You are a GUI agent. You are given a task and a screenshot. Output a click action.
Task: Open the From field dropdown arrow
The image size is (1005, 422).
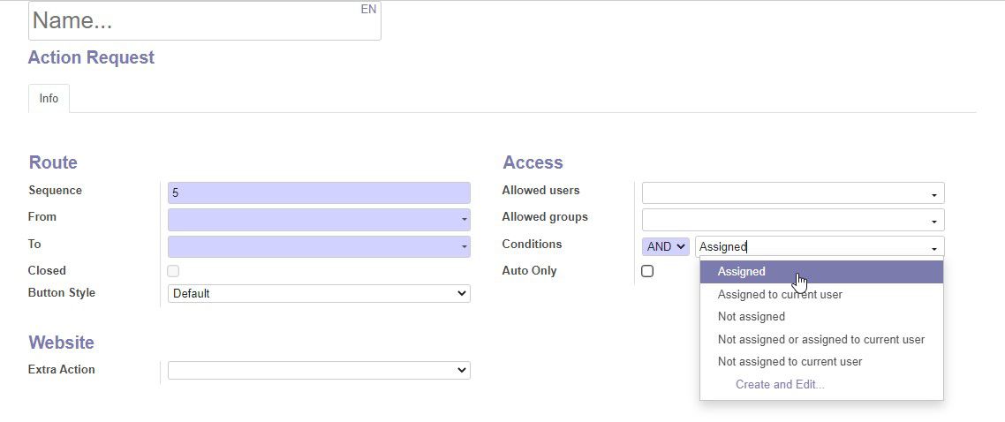pyautogui.click(x=464, y=221)
